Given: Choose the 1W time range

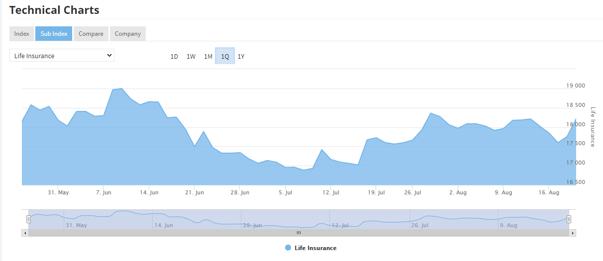Looking at the screenshot, I should 191,56.
